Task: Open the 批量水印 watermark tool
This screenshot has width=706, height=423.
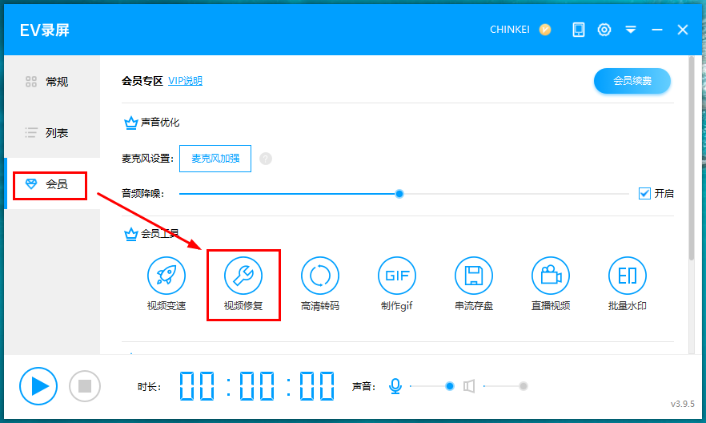Action: click(x=628, y=276)
